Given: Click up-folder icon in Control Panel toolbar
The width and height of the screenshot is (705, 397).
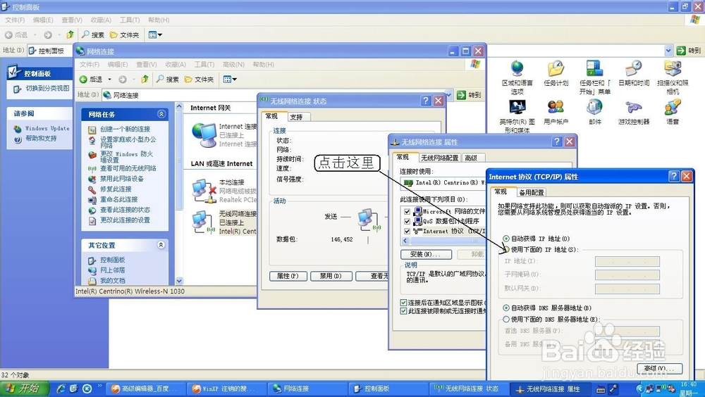Looking at the screenshot, I should click(70, 34).
